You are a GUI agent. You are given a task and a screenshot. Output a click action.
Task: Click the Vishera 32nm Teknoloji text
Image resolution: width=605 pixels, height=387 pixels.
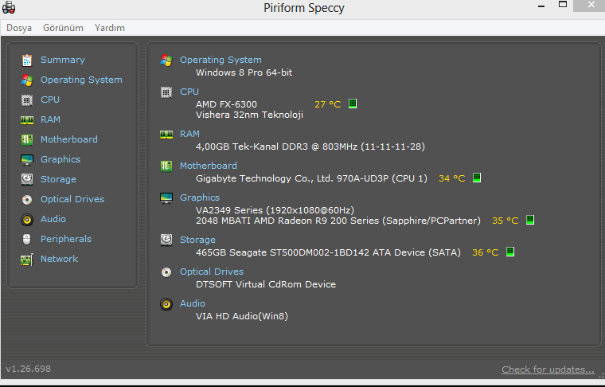(250, 115)
